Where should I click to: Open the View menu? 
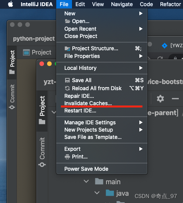tap(98, 4)
